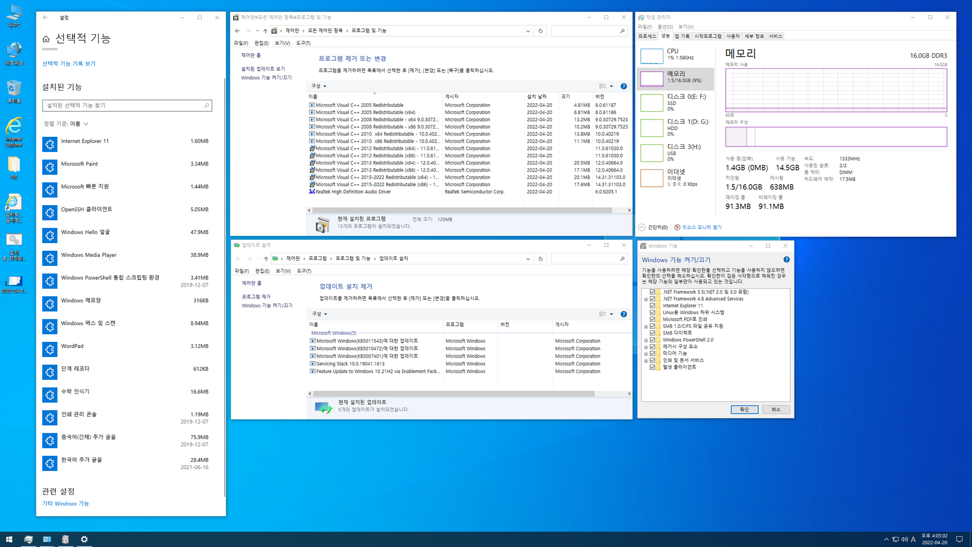Open 파일(F) menu in Programs and Features
This screenshot has height=547, width=972.
[x=241, y=43]
